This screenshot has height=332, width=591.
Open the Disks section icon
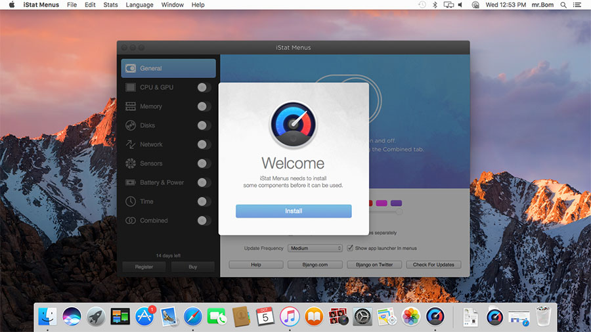pos(131,125)
